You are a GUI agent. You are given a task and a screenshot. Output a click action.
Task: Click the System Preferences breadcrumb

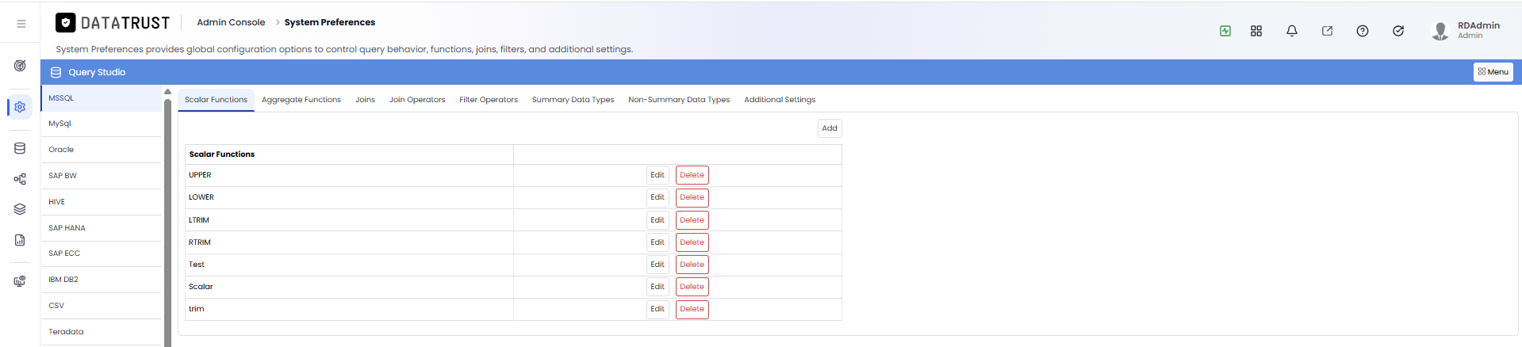coord(330,22)
